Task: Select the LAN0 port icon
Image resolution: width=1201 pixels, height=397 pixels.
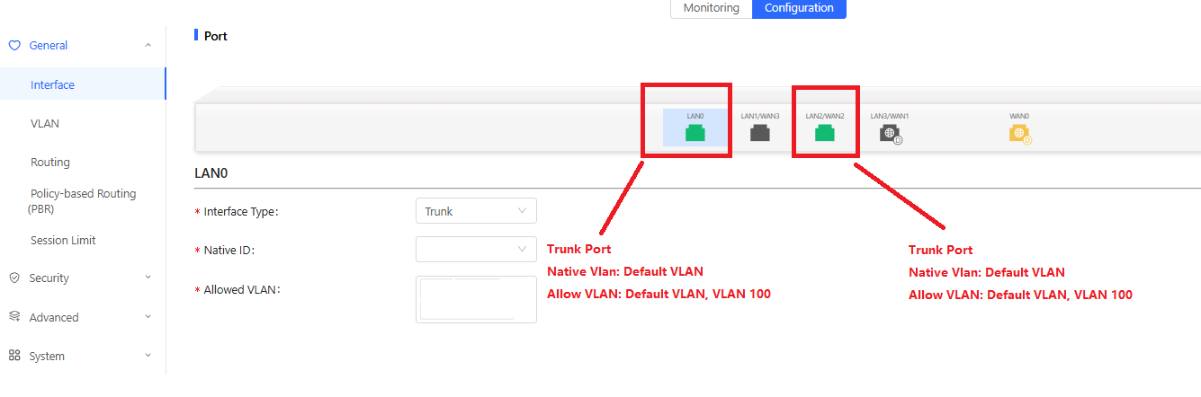Action: (695, 133)
